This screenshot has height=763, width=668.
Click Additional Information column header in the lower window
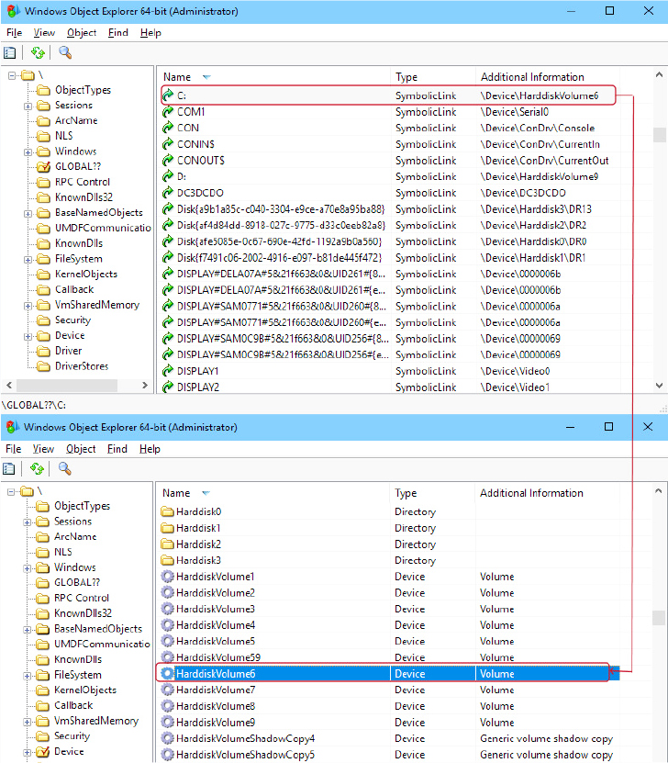(x=531, y=493)
